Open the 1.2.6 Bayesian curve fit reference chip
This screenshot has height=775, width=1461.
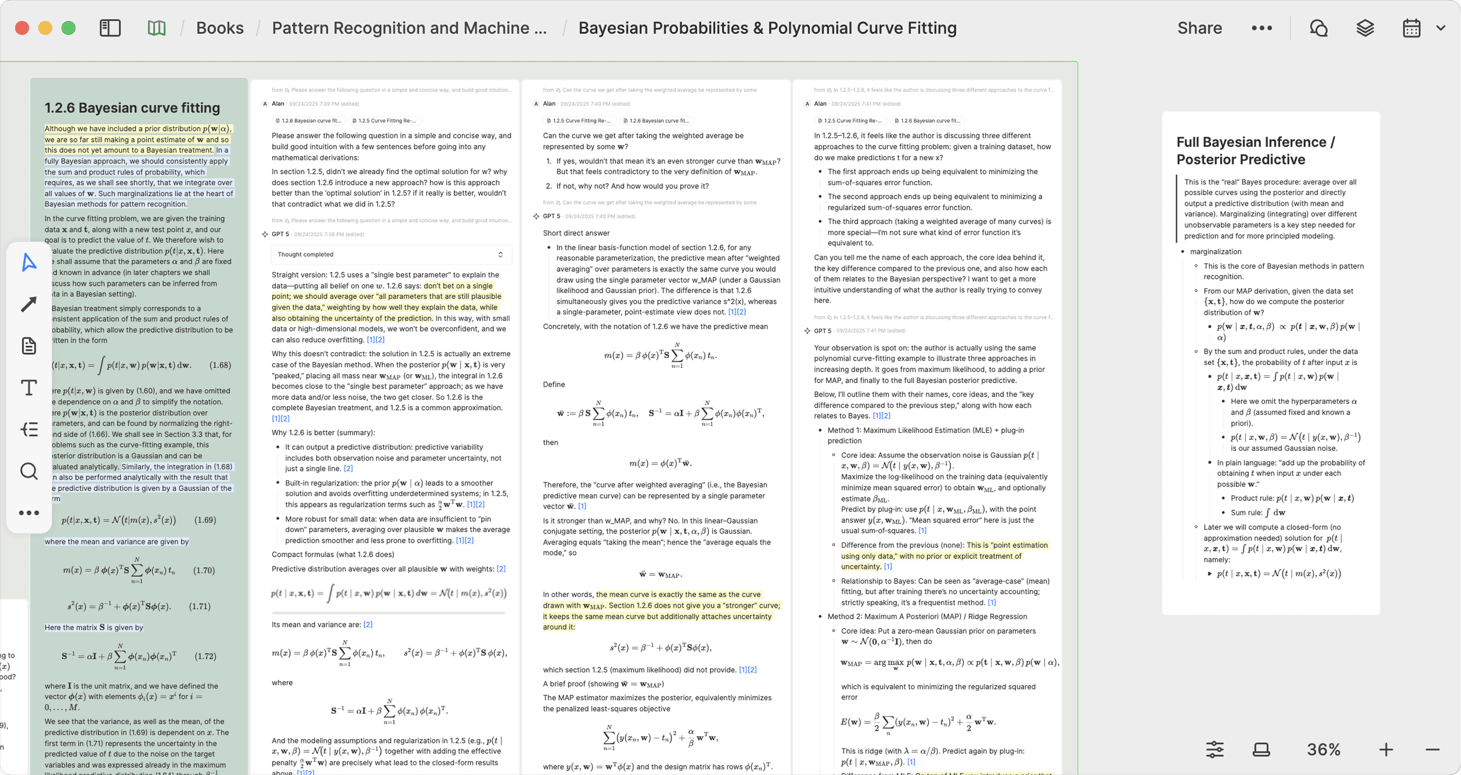click(x=308, y=121)
